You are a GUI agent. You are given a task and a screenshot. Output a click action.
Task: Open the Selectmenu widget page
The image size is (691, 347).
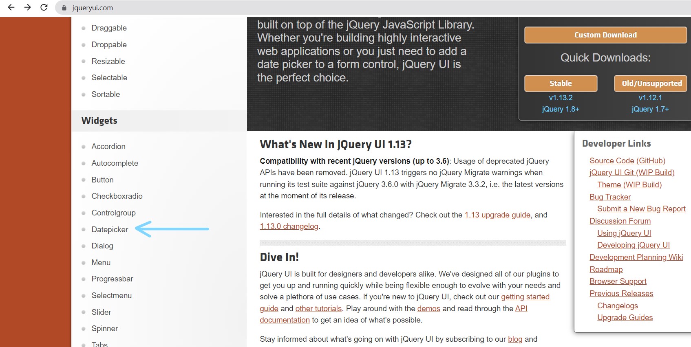tap(111, 295)
